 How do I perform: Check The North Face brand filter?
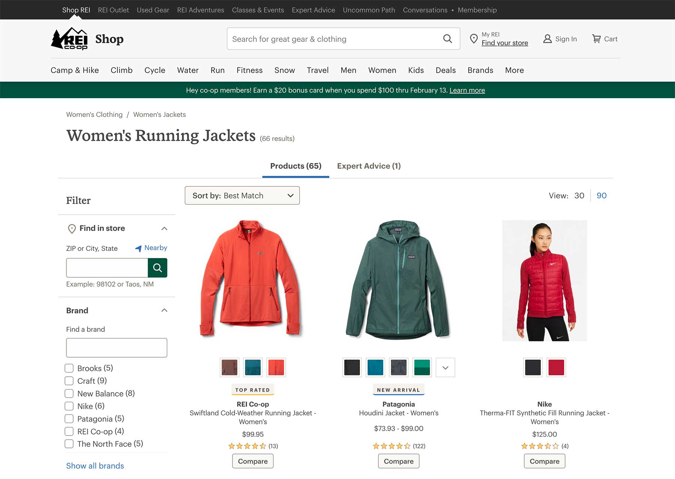coord(69,444)
